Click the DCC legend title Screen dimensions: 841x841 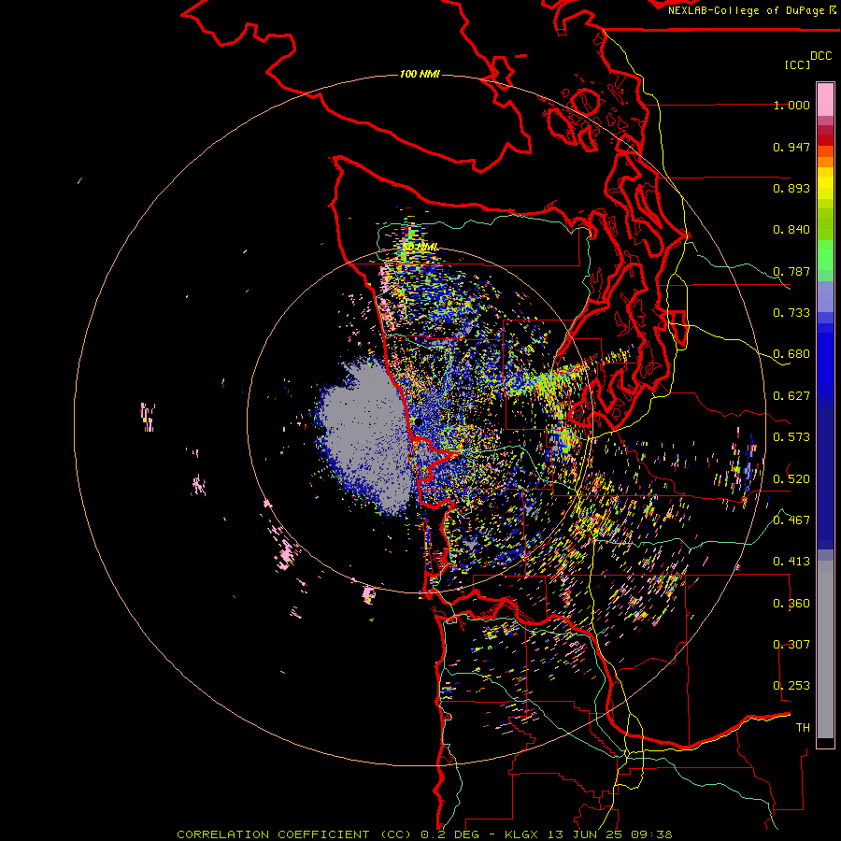[x=820, y=56]
